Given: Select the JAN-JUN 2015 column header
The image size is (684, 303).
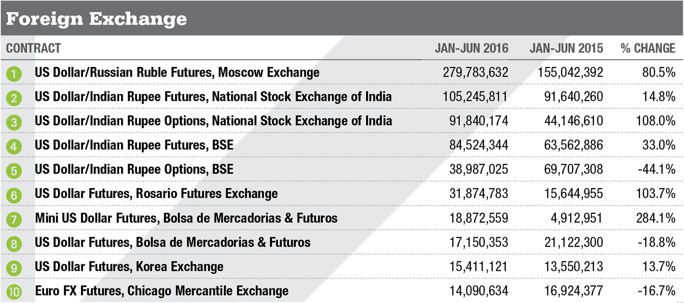Looking at the screenshot, I should point(566,48).
